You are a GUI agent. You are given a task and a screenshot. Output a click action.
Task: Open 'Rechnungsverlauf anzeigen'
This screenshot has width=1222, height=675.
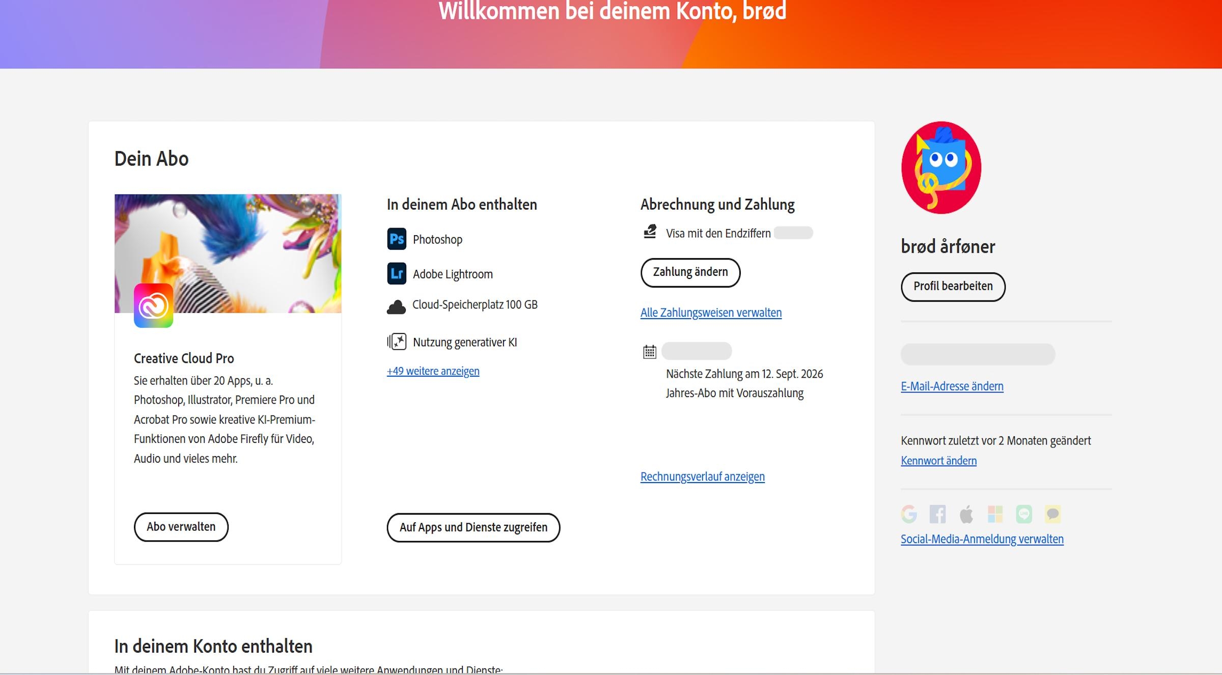tap(702, 476)
